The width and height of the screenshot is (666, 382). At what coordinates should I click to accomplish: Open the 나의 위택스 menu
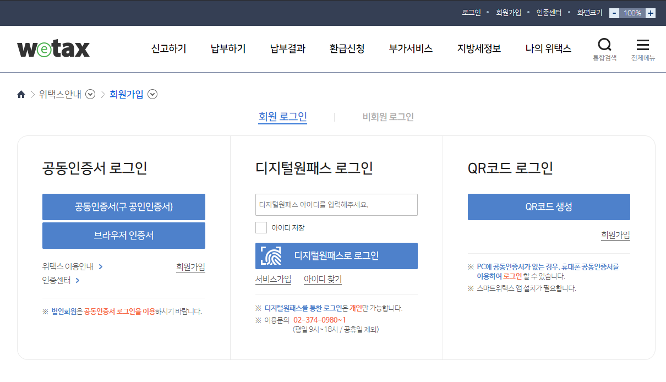tap(548, 48)
